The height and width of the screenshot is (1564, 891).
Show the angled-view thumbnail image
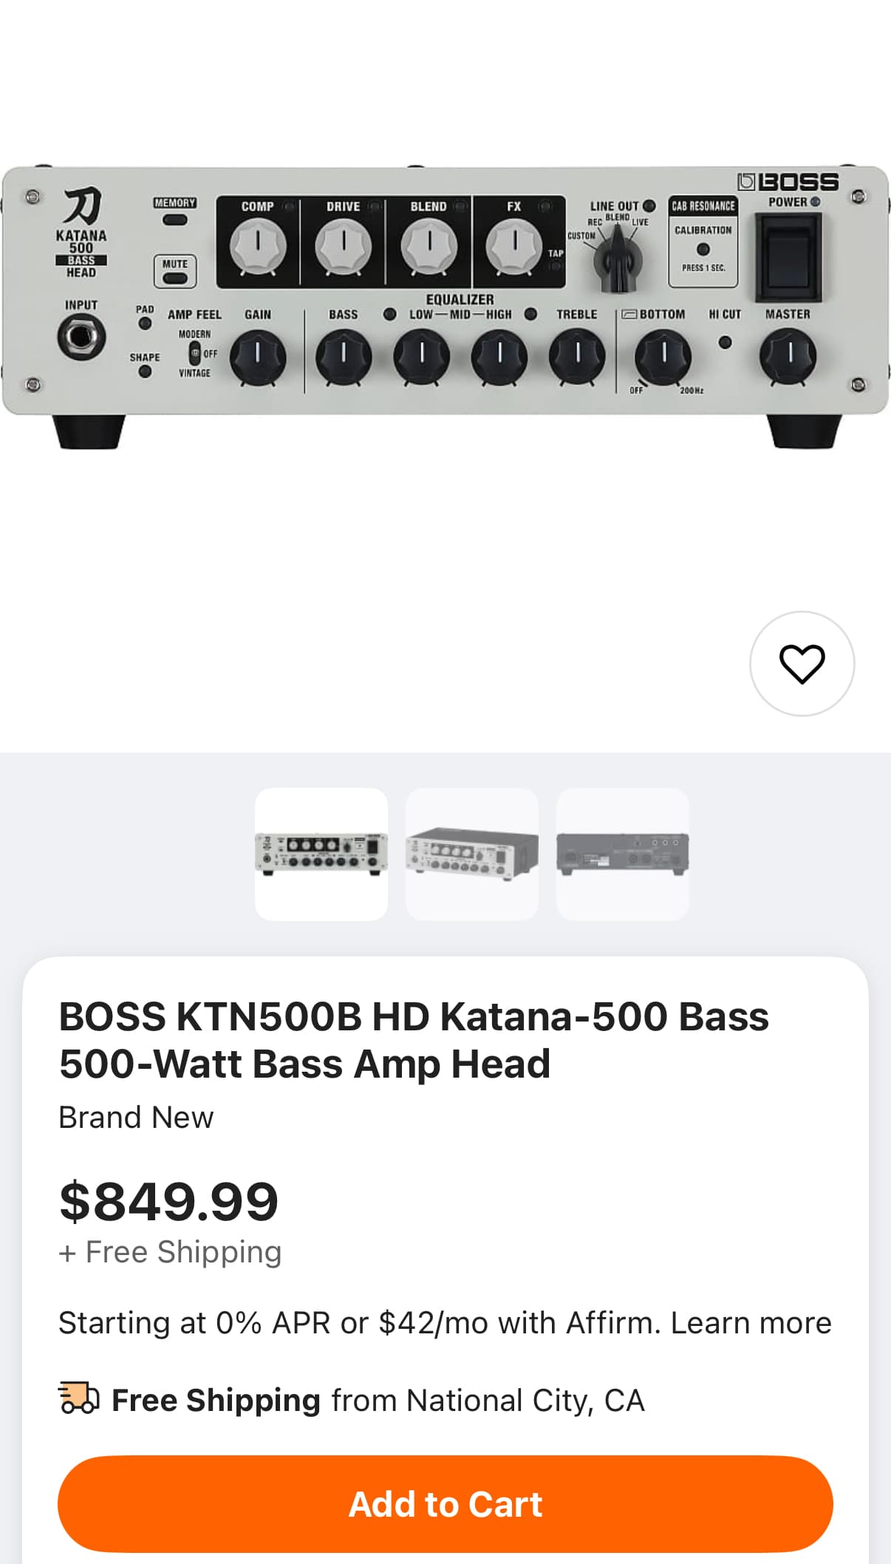[x=472, y=854]
